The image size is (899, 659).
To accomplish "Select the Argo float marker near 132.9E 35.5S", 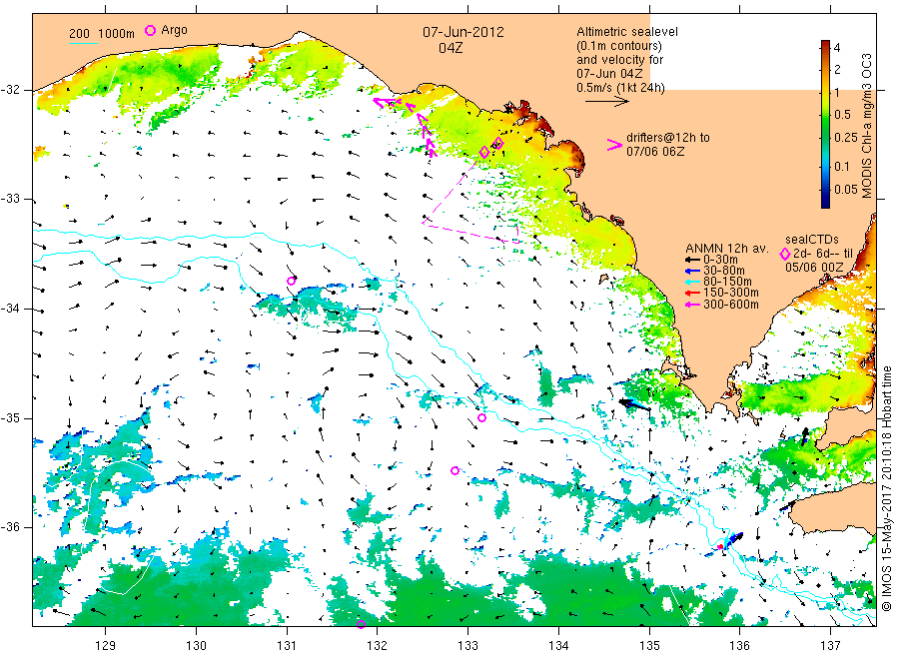I will click(x=454, y=470).
